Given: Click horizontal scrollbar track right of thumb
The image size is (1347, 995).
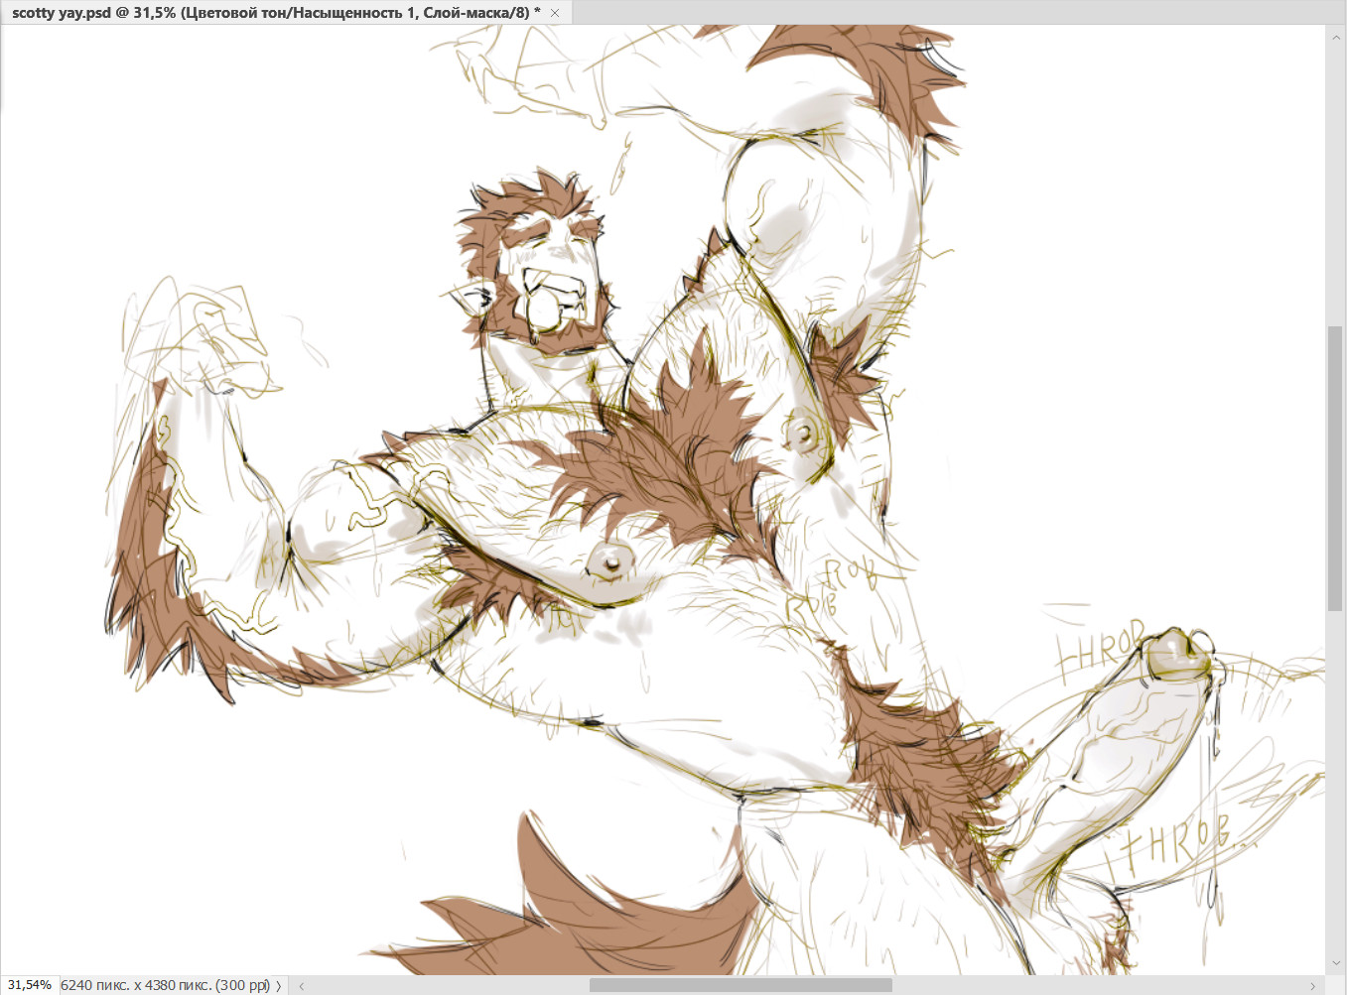Looking at the screenshot, I should click(1092, 985).
